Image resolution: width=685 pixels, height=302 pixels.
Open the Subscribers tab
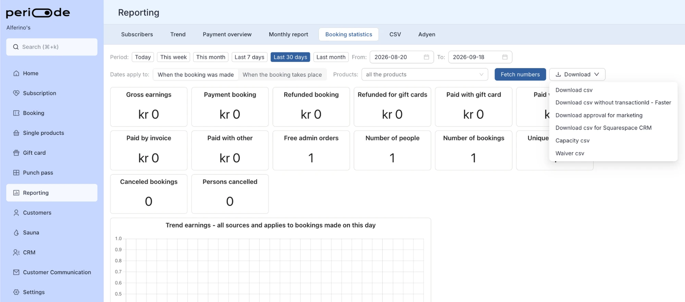click(137, 34)
